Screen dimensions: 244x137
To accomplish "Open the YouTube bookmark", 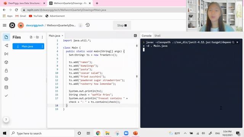I will (35, 16).
